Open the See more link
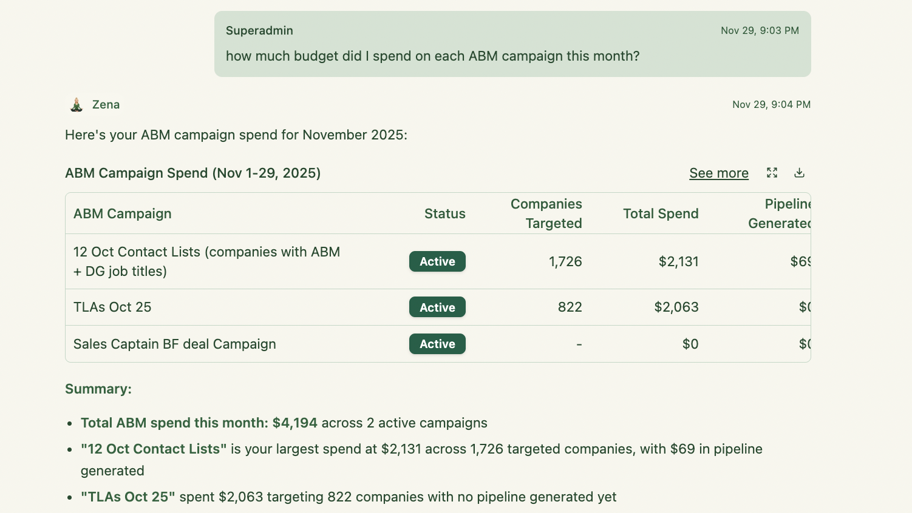 point(719,173)
